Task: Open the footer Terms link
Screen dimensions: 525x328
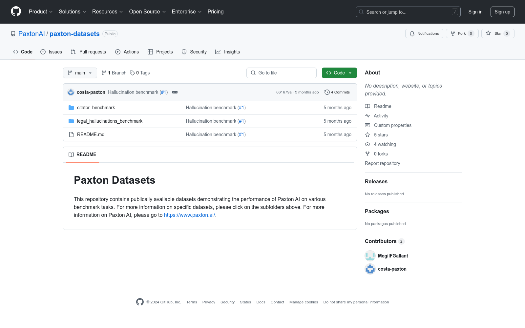Action: 192,302
